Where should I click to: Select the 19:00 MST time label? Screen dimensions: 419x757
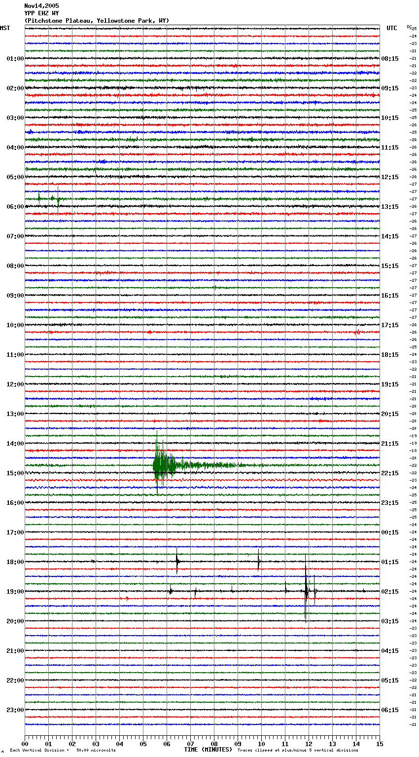[x=15, y=592]
